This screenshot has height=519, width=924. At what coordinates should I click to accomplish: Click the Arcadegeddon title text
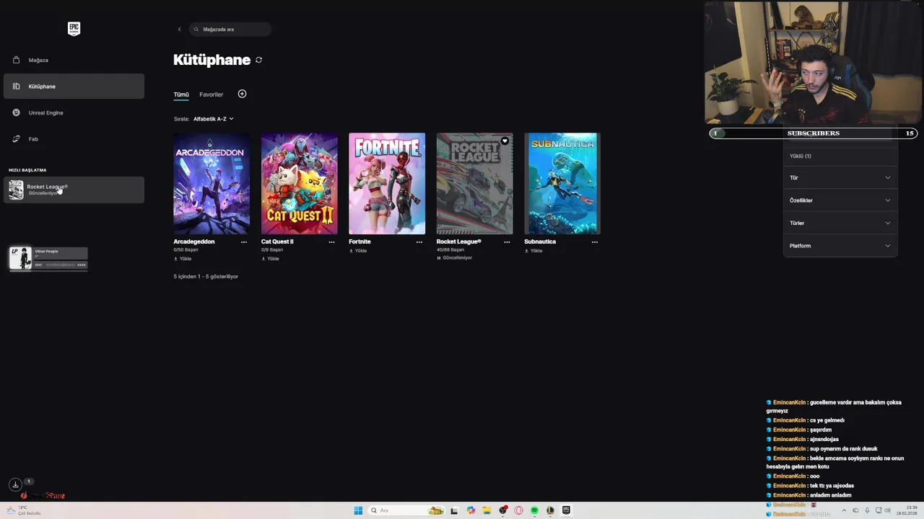(194, 241)
